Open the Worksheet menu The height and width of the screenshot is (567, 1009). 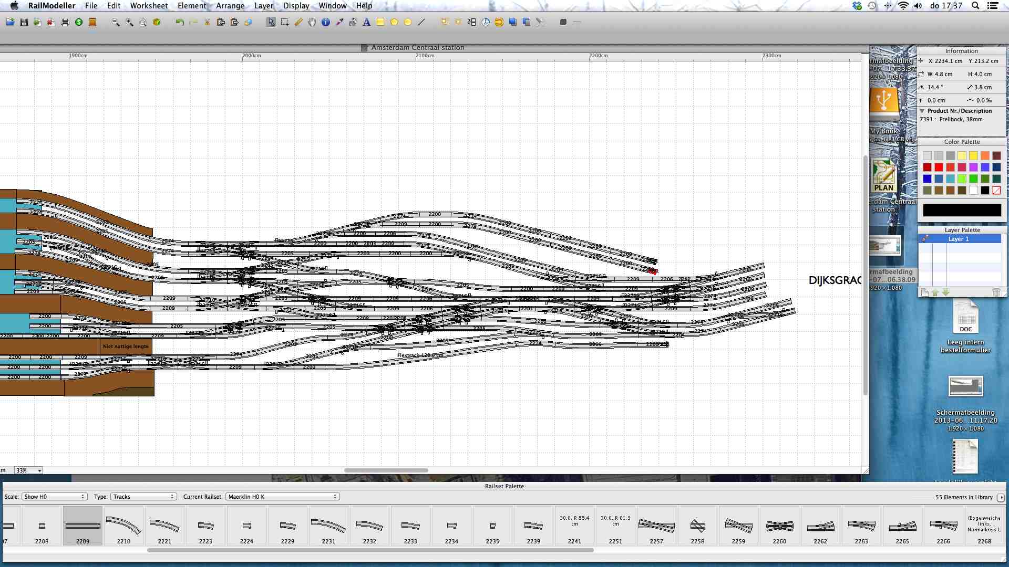149,5
